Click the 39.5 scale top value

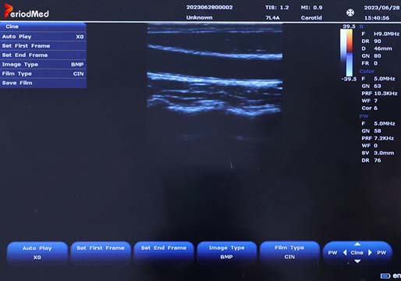(349, 27)
